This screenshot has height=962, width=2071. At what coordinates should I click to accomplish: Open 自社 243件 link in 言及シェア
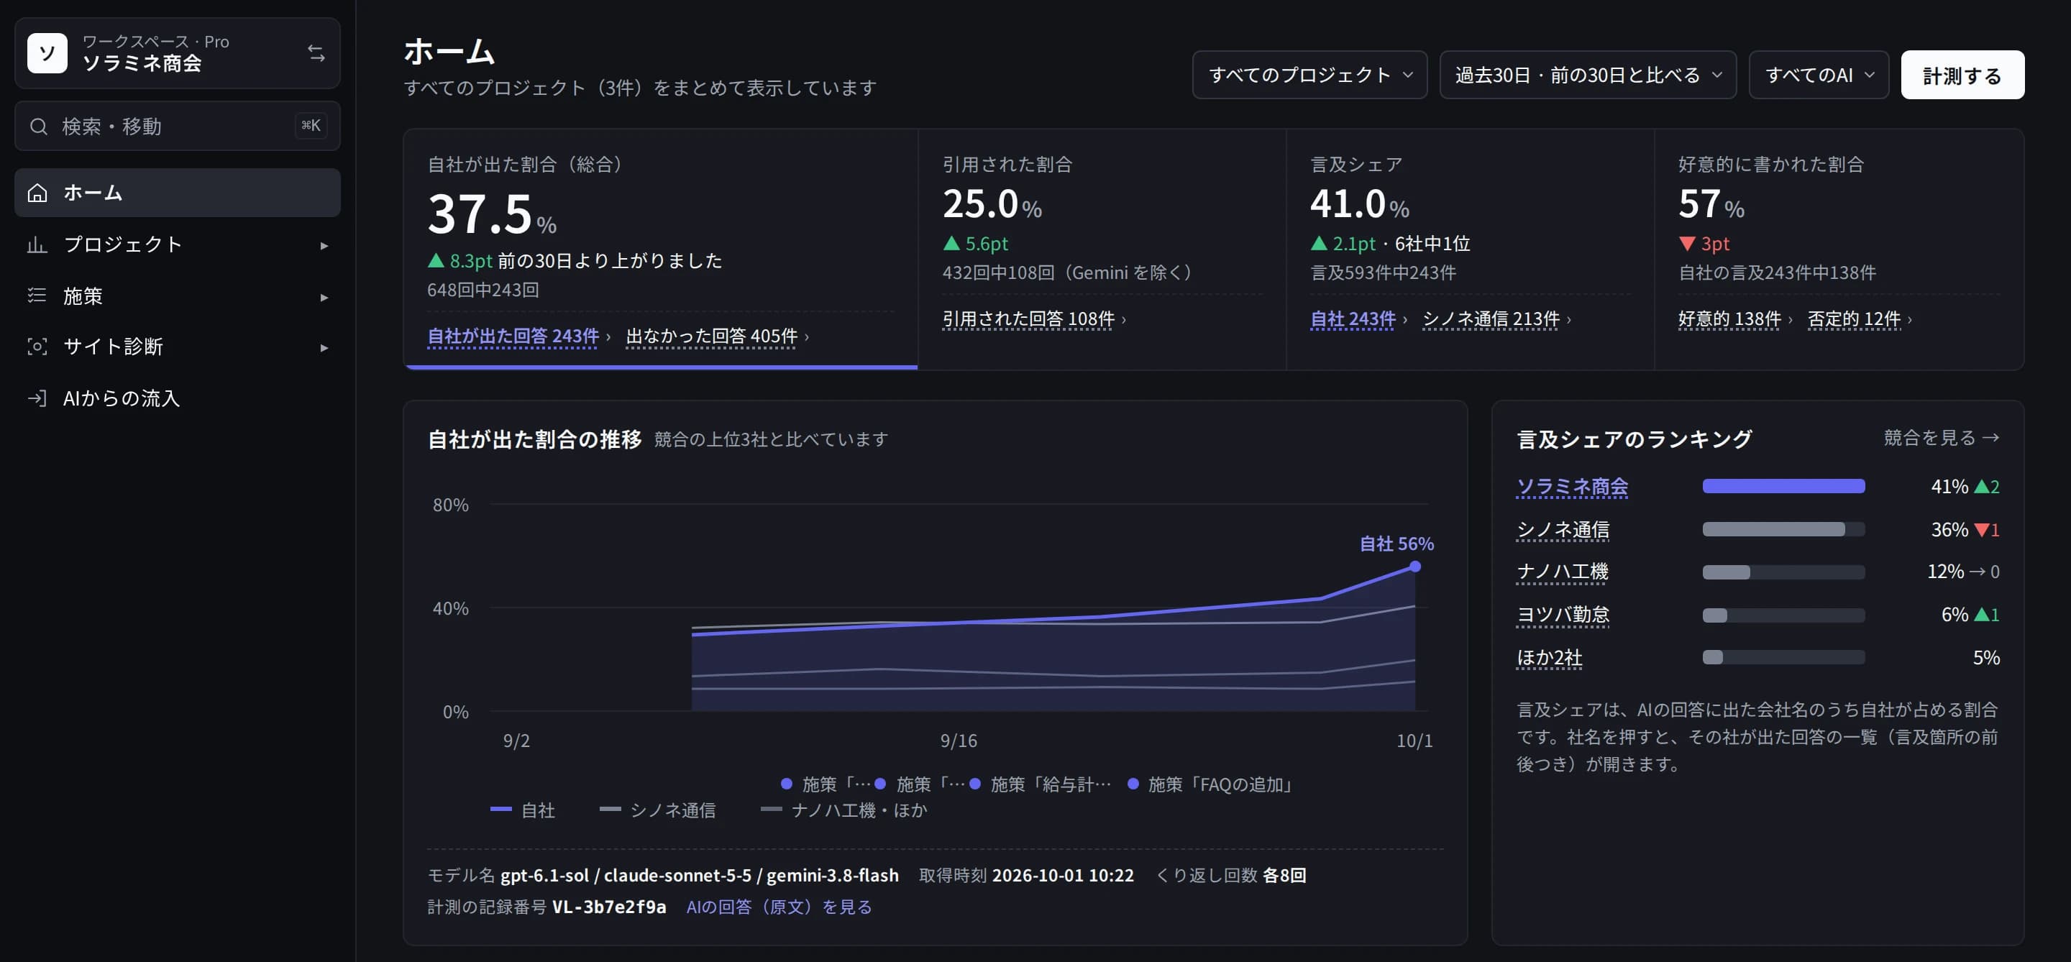click(x=1352, y=319)
